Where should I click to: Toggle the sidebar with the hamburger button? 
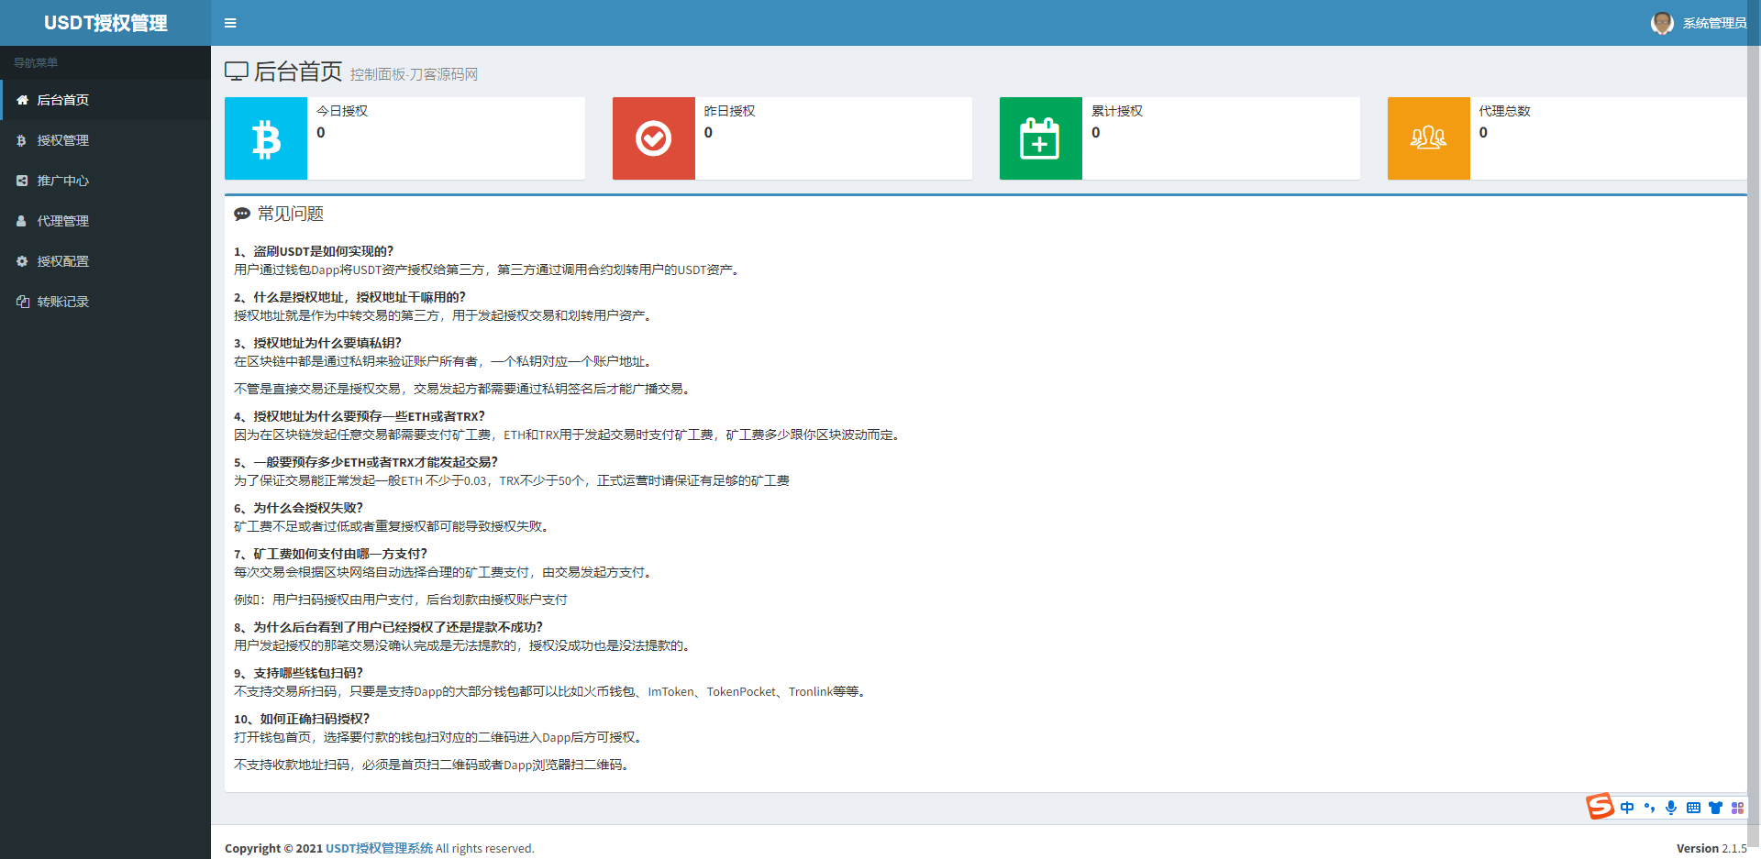[x=230, y=23]
